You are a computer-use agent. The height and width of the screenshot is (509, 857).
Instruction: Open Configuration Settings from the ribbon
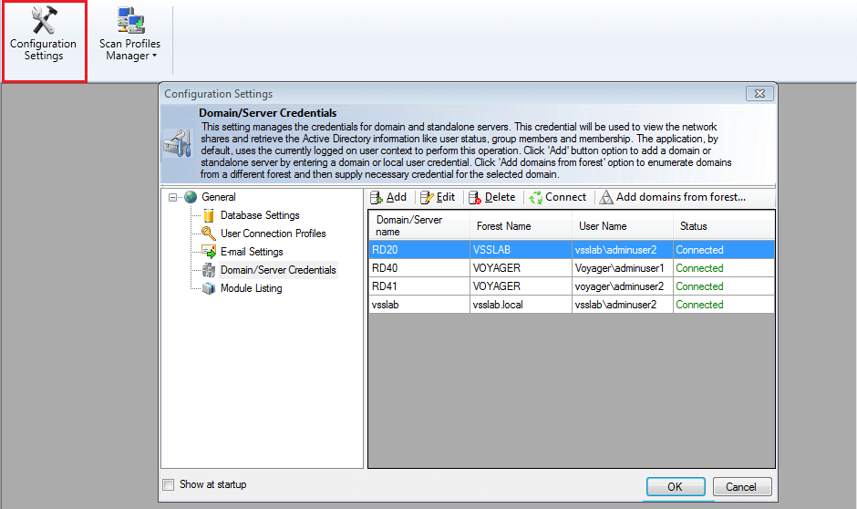(43, 38)
